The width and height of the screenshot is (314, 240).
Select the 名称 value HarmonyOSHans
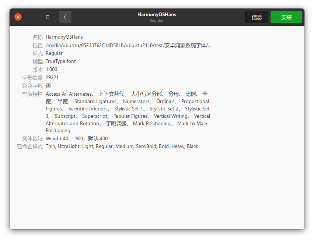pos(64,37)
